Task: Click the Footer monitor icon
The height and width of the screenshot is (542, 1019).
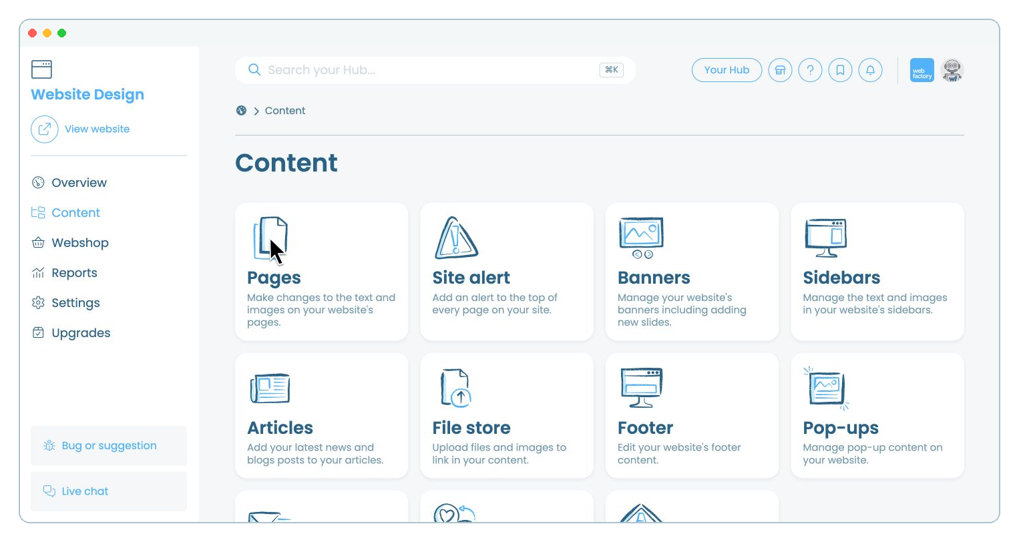Action: coord(641,388)
